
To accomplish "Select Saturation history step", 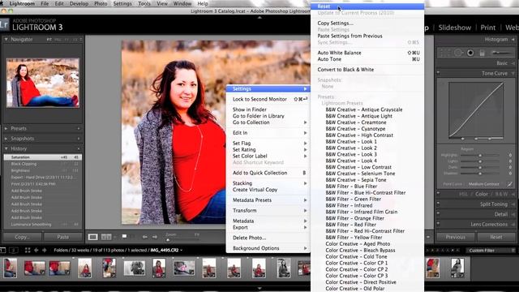I will tap(43, 157).
